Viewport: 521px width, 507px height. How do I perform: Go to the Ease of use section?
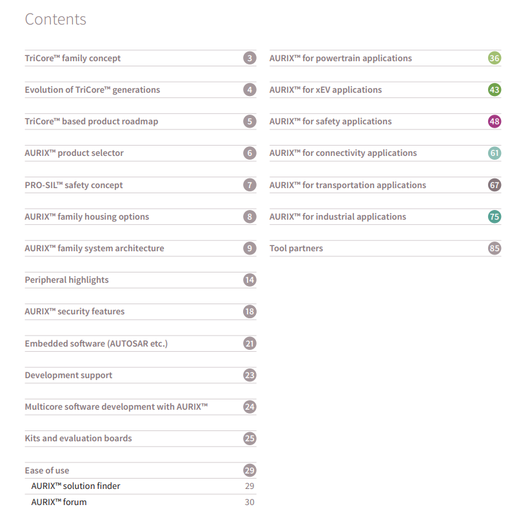point(47,470)
